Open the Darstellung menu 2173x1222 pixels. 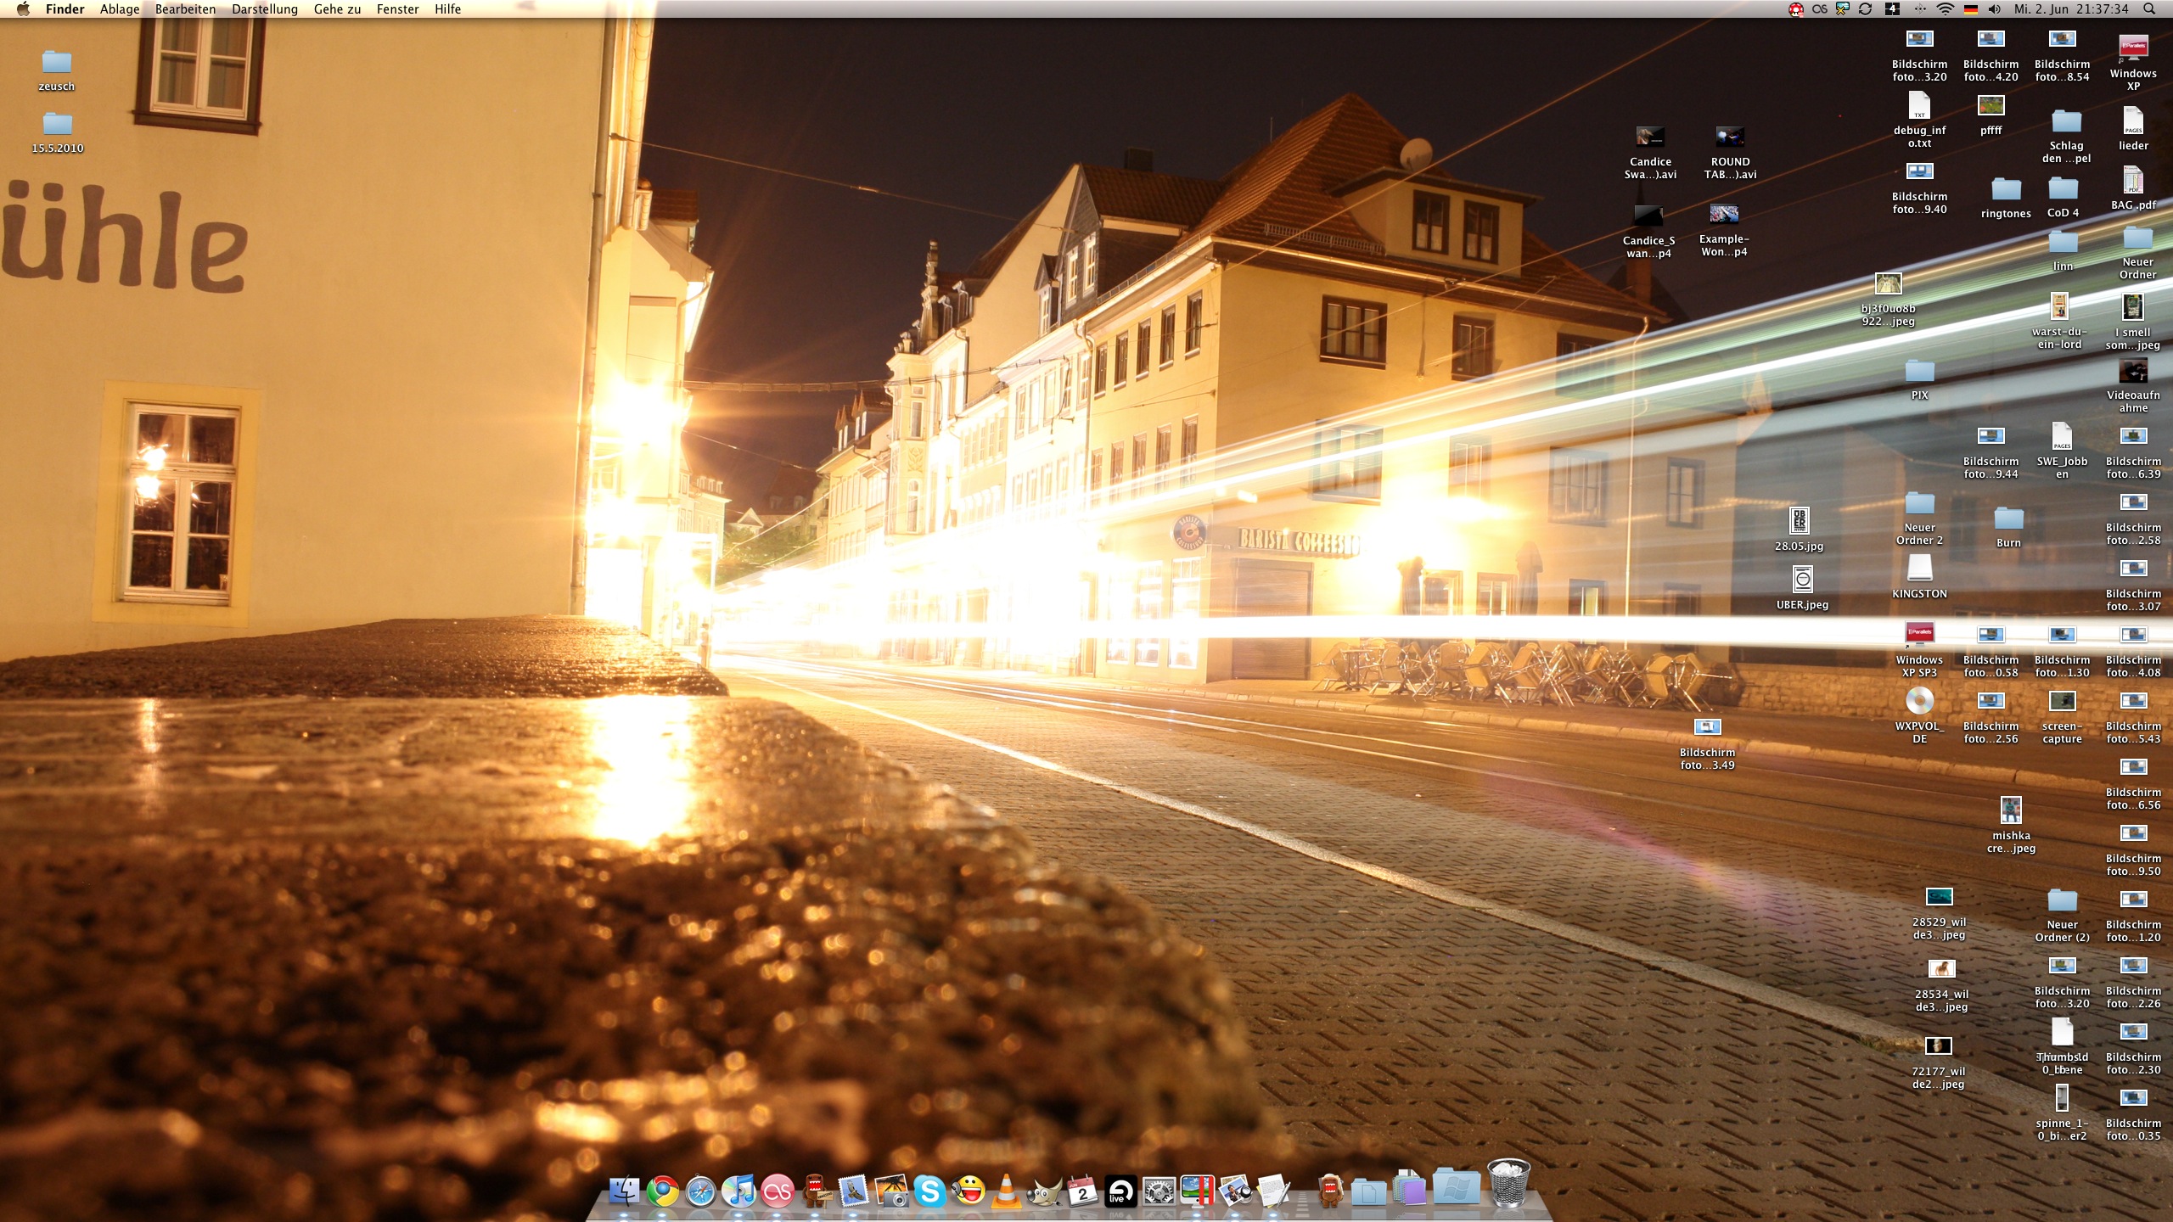point(265,9)
